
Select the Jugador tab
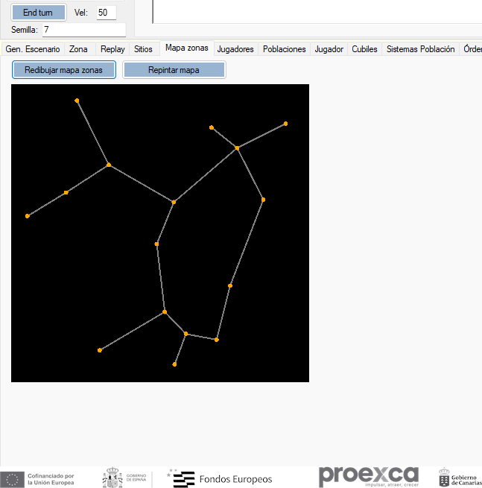point(329,49)
